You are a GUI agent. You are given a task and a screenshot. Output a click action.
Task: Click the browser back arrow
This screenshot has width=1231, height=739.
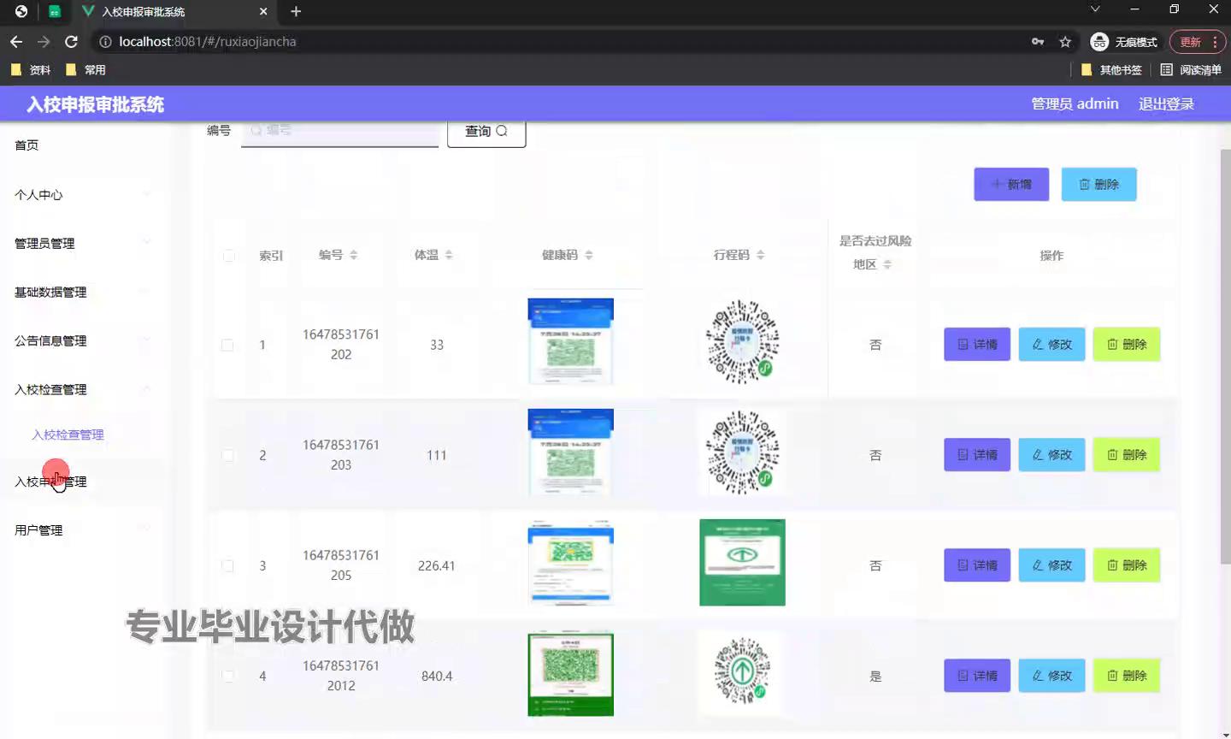click(16, 42)
